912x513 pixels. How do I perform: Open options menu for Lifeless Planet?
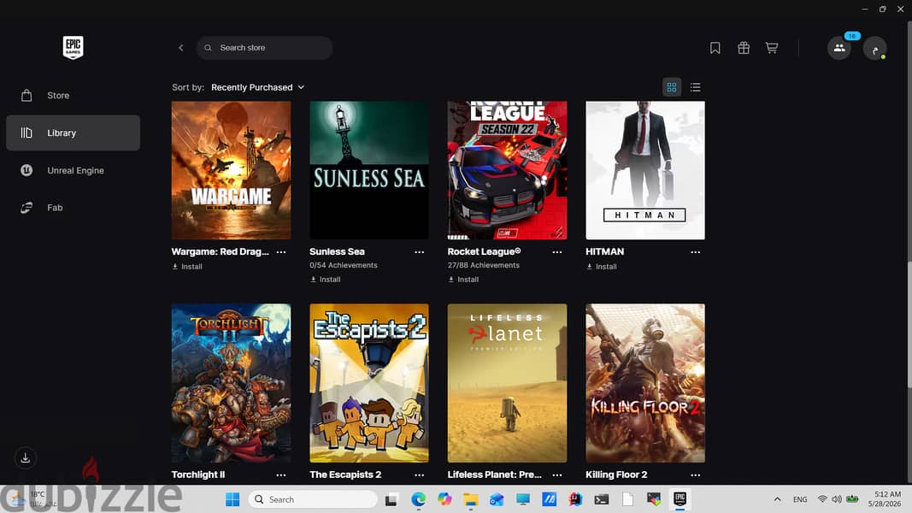click(x=557, y=475)
